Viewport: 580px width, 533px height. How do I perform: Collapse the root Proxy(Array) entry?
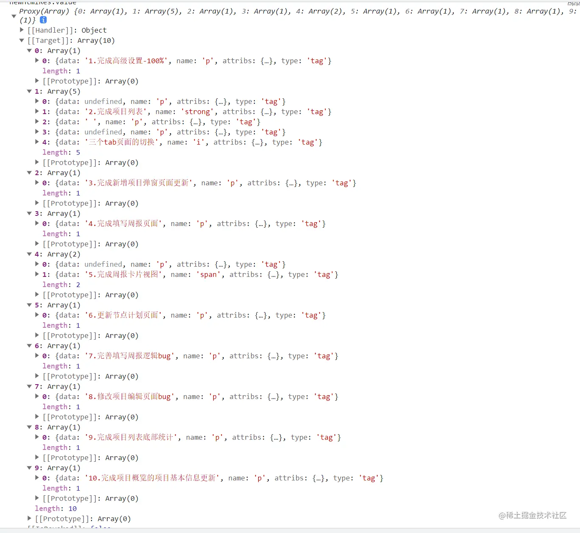(14, 16)
